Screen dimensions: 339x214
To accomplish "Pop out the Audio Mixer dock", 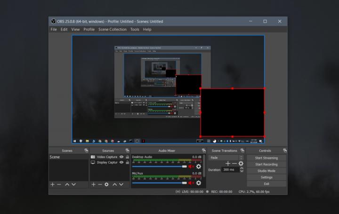I will (204, 151).
